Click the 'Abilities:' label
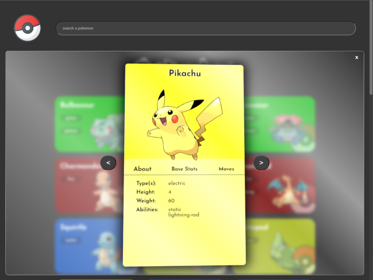373x280 pixels. [147, 209]
